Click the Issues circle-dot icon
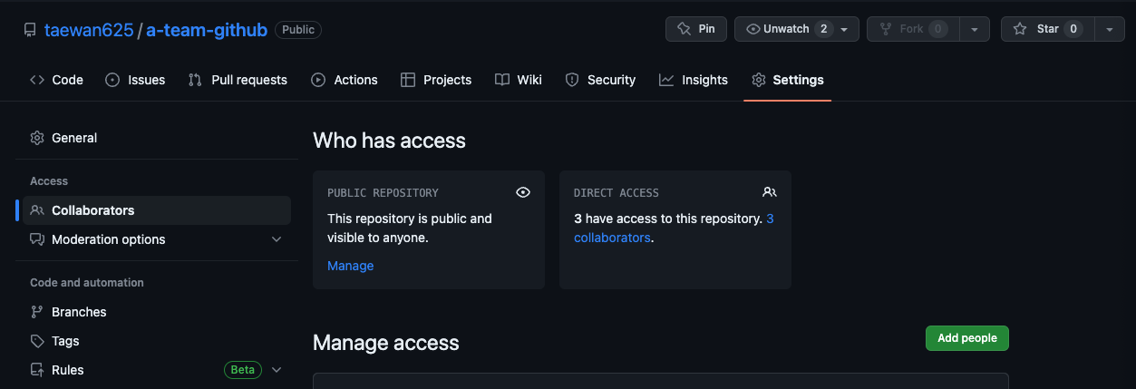 [x=112, y=80]
